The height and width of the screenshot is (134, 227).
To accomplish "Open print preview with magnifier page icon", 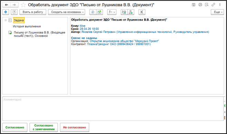I will pos(207,5).
